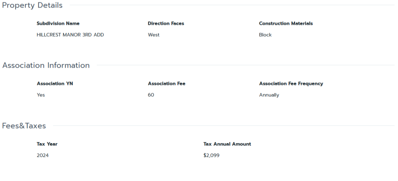Click the Tax Annual Amount label
Image resolution: width=398 pixels, height=181 pixels.
click(227, 144)
